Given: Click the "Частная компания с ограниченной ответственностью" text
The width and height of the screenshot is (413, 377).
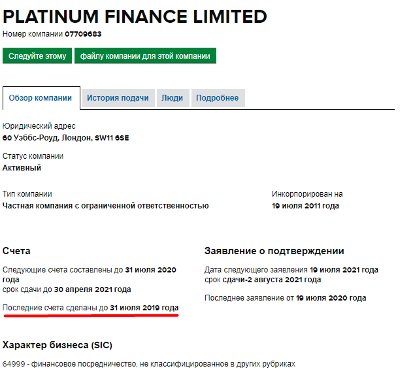Looking at the screenshot, I should tap(106, 206).
